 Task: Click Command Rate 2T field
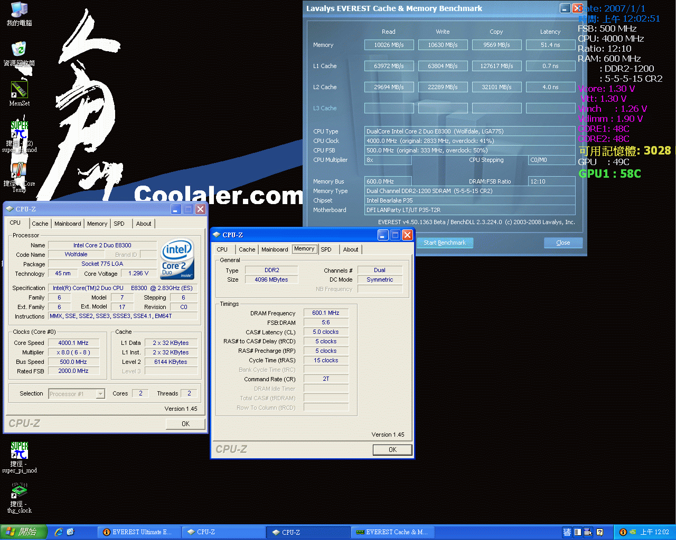point(326,379)
